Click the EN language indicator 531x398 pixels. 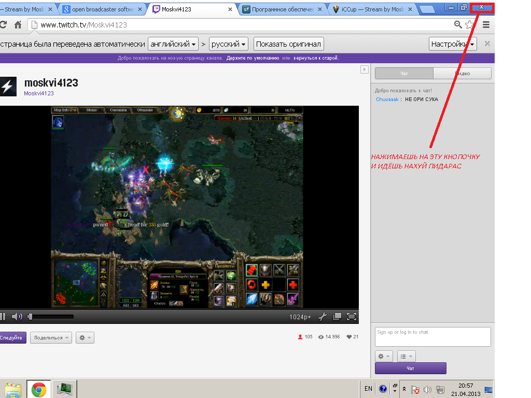(368, 389)
